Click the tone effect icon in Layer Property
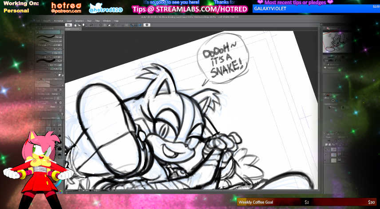The height and width of the screenshot is (209, 380). point(341,101)
